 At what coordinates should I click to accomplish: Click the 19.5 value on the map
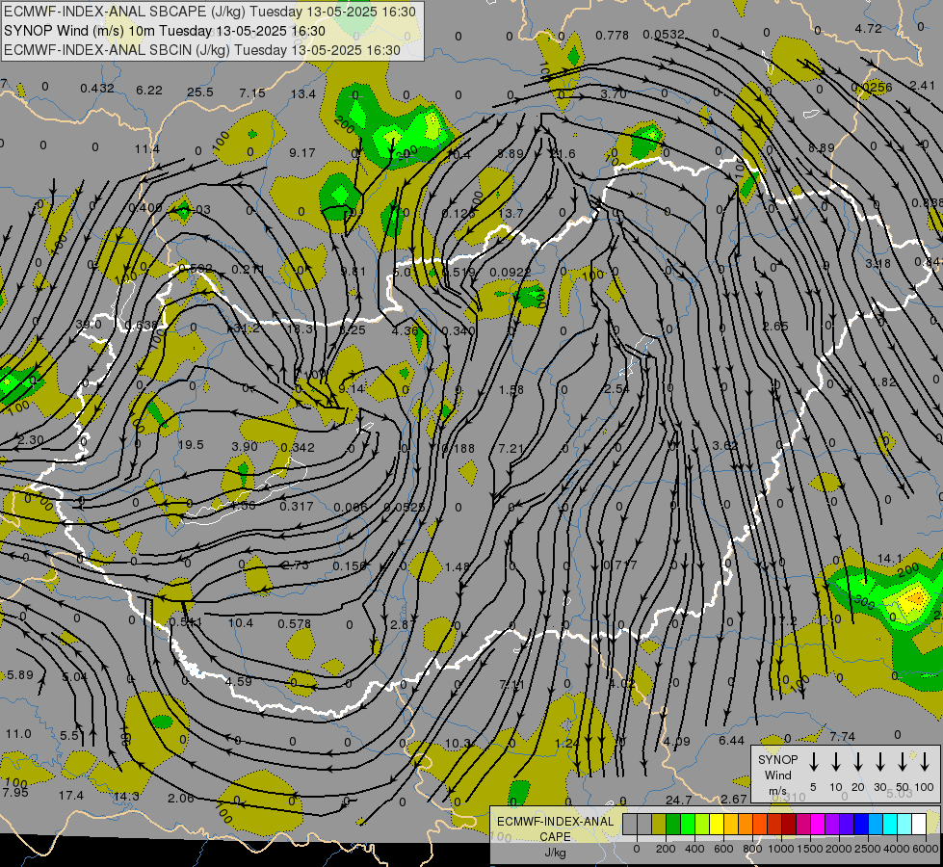coord(191,445)
